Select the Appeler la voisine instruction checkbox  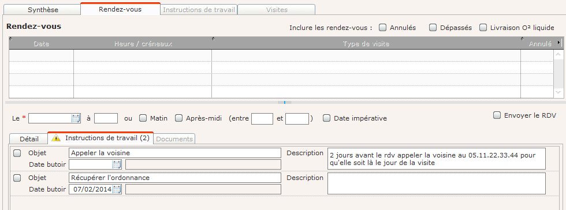17,153
